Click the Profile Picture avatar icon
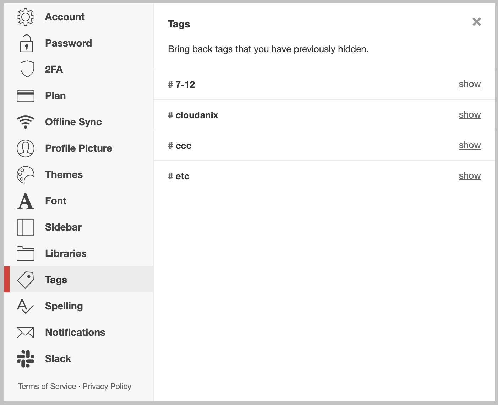 click(x=26, y=148)
